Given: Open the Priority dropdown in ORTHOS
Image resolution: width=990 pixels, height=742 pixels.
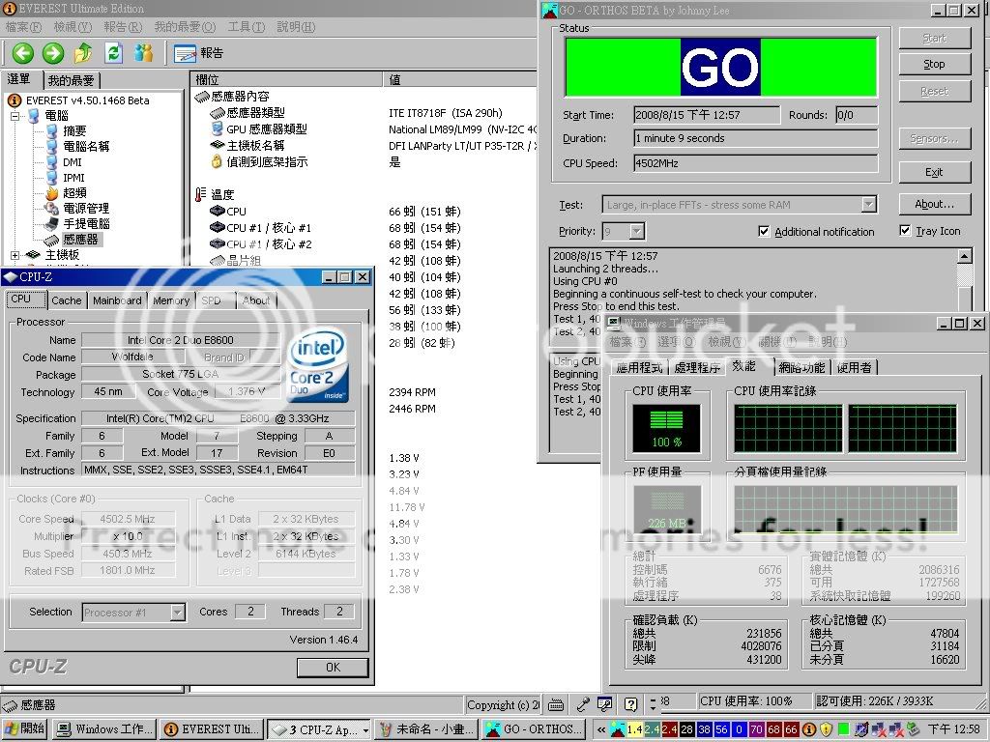Looking at the screenshot, I should pos(635,232).
